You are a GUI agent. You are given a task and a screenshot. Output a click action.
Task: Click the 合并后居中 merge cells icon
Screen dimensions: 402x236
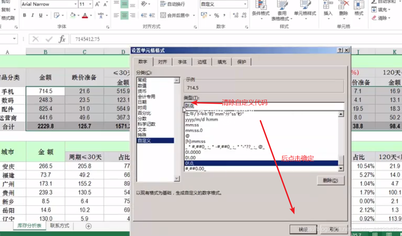[x=168, y=16]
